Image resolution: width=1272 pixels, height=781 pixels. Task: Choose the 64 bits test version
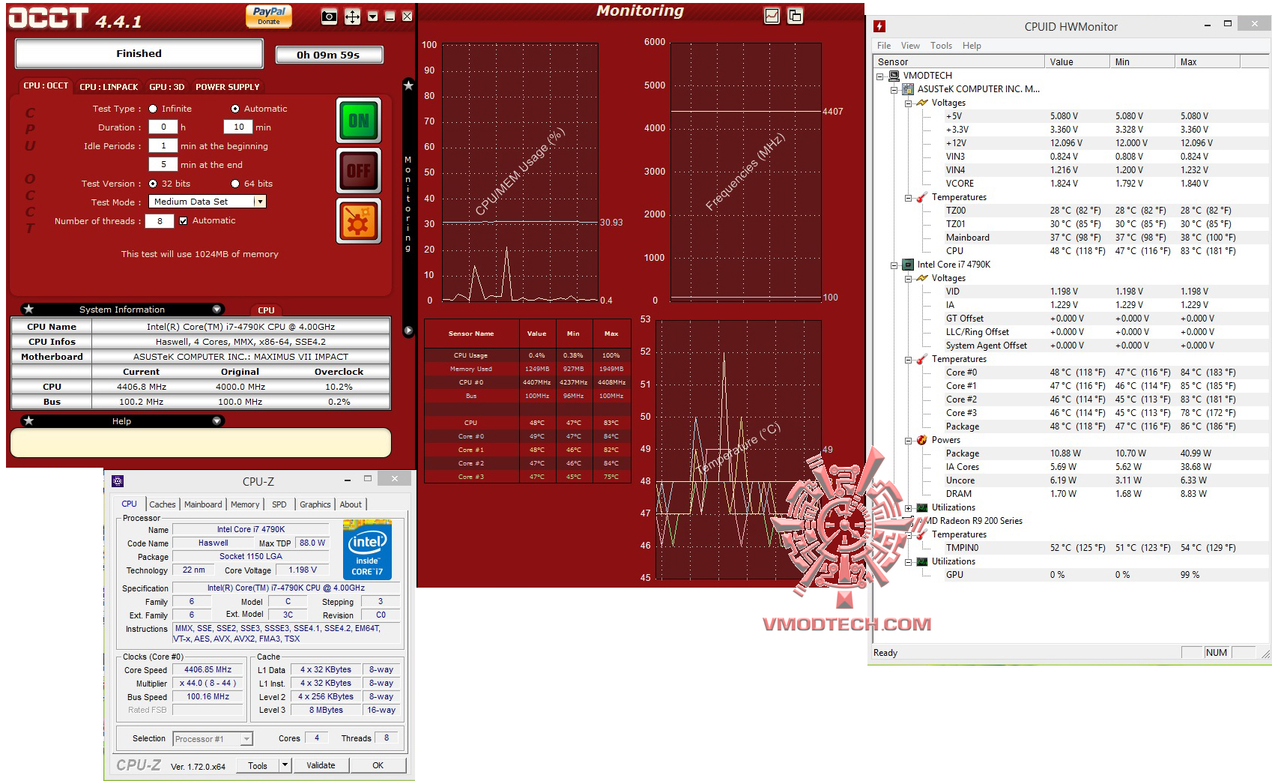[235, 184]
